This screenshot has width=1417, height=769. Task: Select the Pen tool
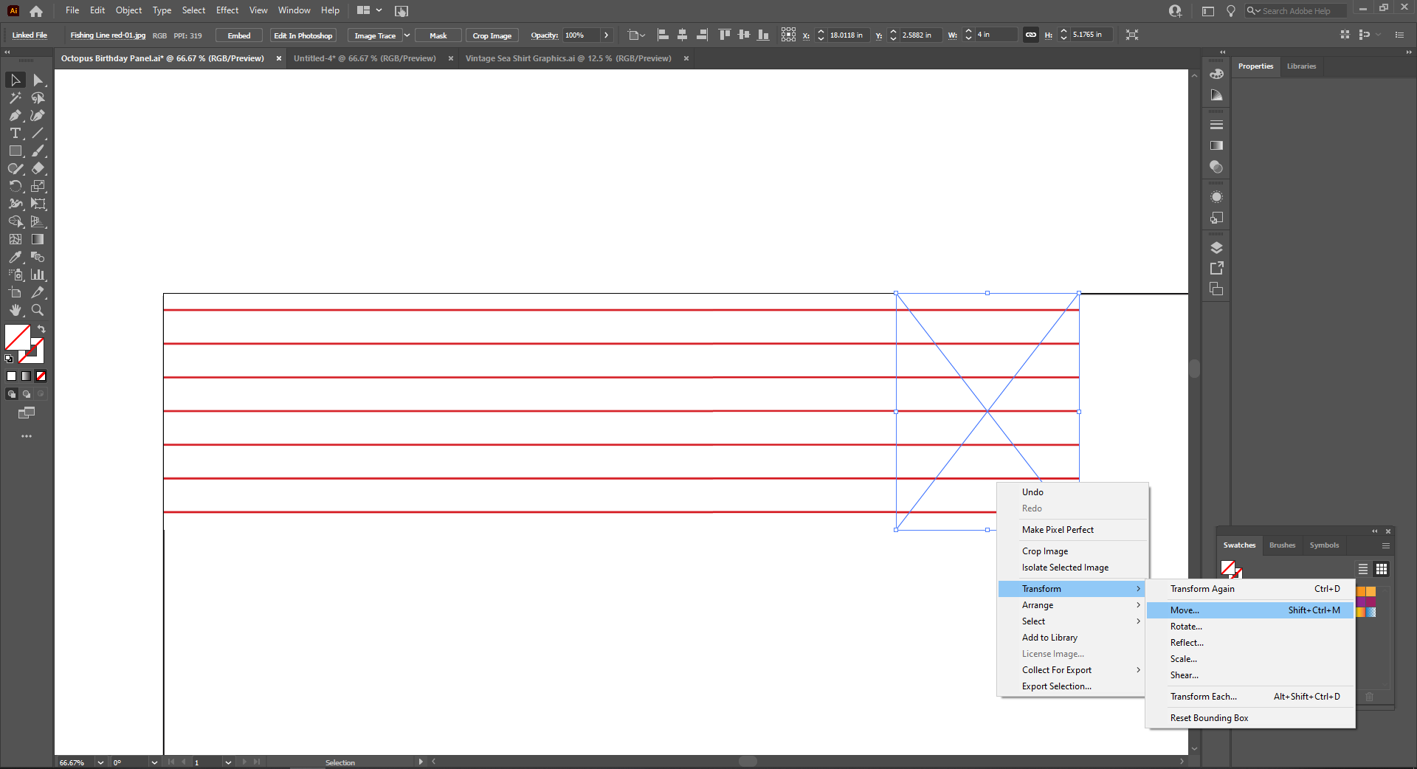pyautogui.click(x=15, y=115)
